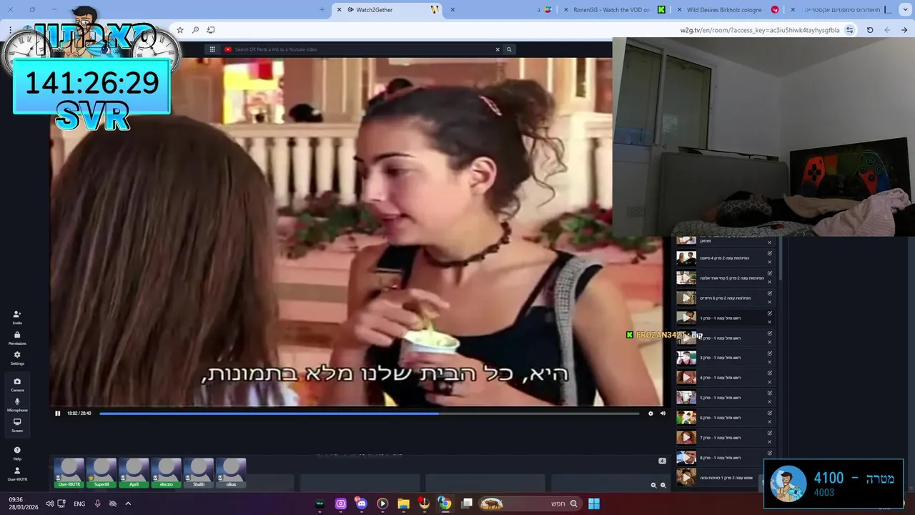Image resolution: width=915 pixels, height=515 pixels.
Task: Select the SuperM participant tile
Action: click(102, 473)
